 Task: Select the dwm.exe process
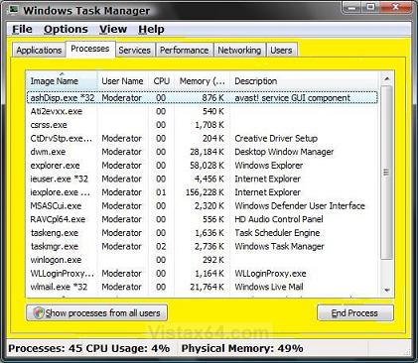tap(202, 152)
